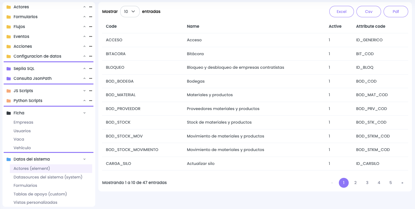
Task: Click current page 1 button
Action: click(344, 183)
